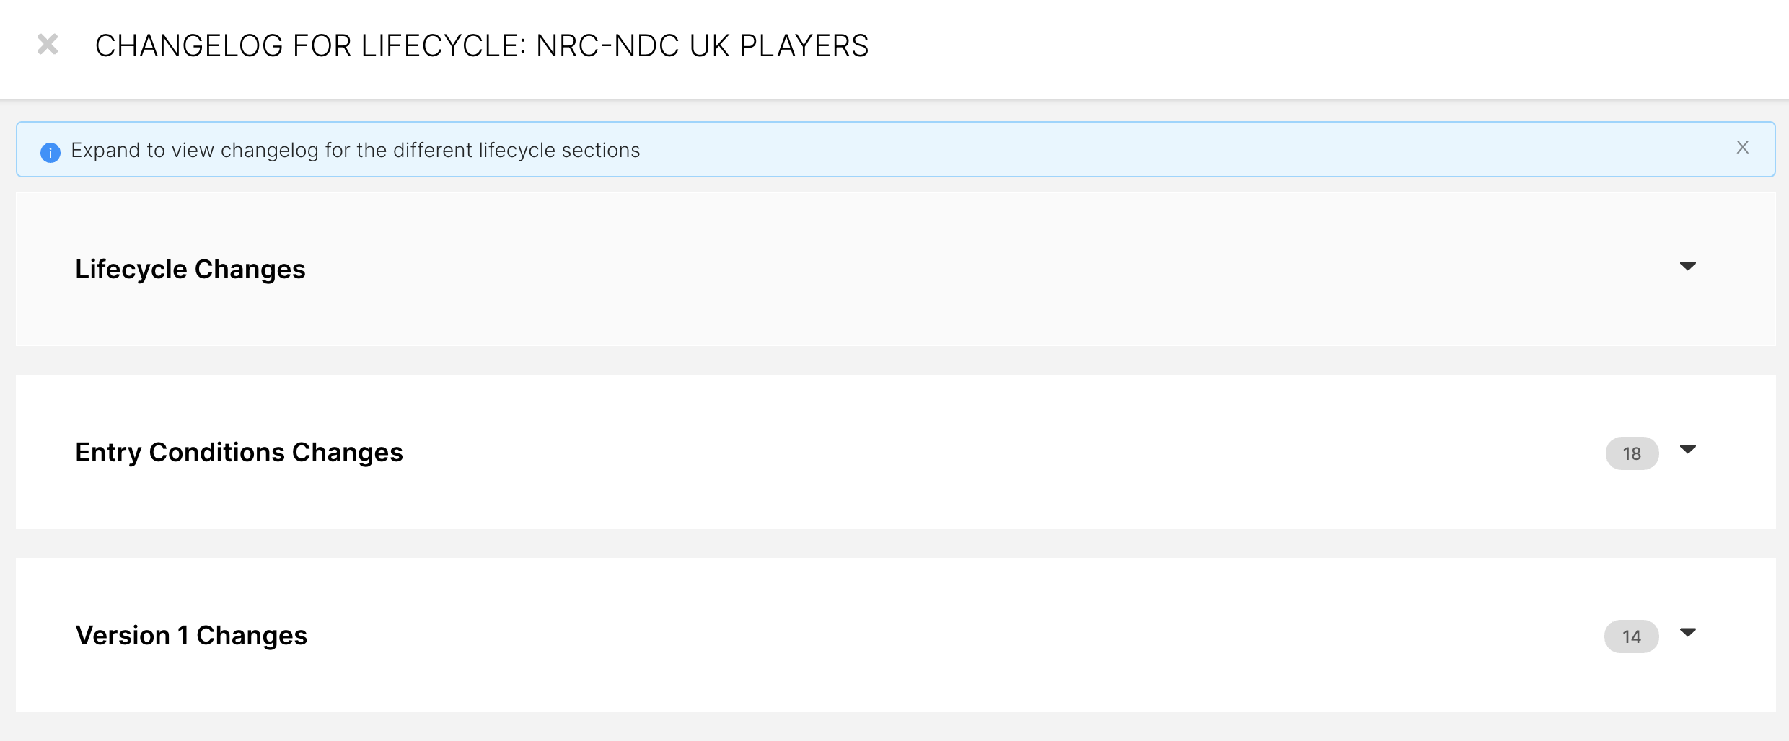
Task: Click 'Version 1' in the third heading
Action: click(132, 635)
